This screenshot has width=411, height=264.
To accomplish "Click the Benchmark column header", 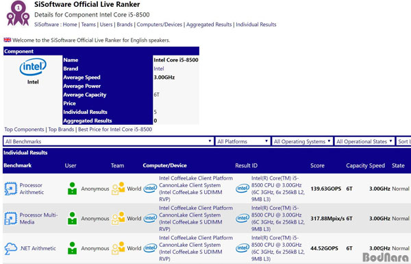I will (18, 165).
